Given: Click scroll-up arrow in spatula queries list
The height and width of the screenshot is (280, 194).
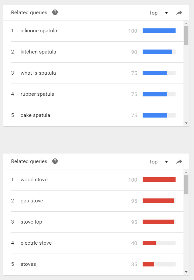Looking at the screenshot, I should point(186,23).
